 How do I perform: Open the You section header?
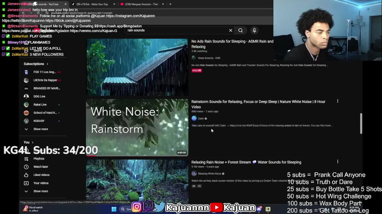click(x=29, y=142)
